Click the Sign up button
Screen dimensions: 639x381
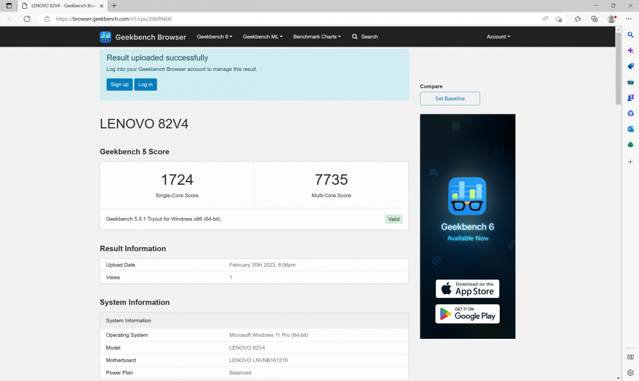coord(119,84)
